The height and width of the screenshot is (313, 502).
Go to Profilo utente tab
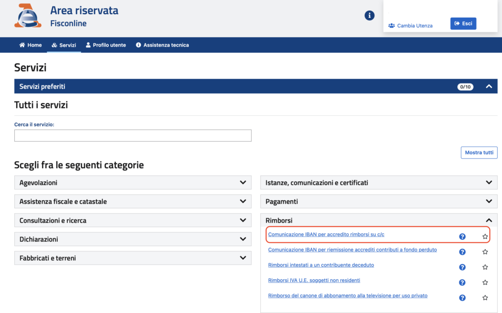[x=105, y=45]
